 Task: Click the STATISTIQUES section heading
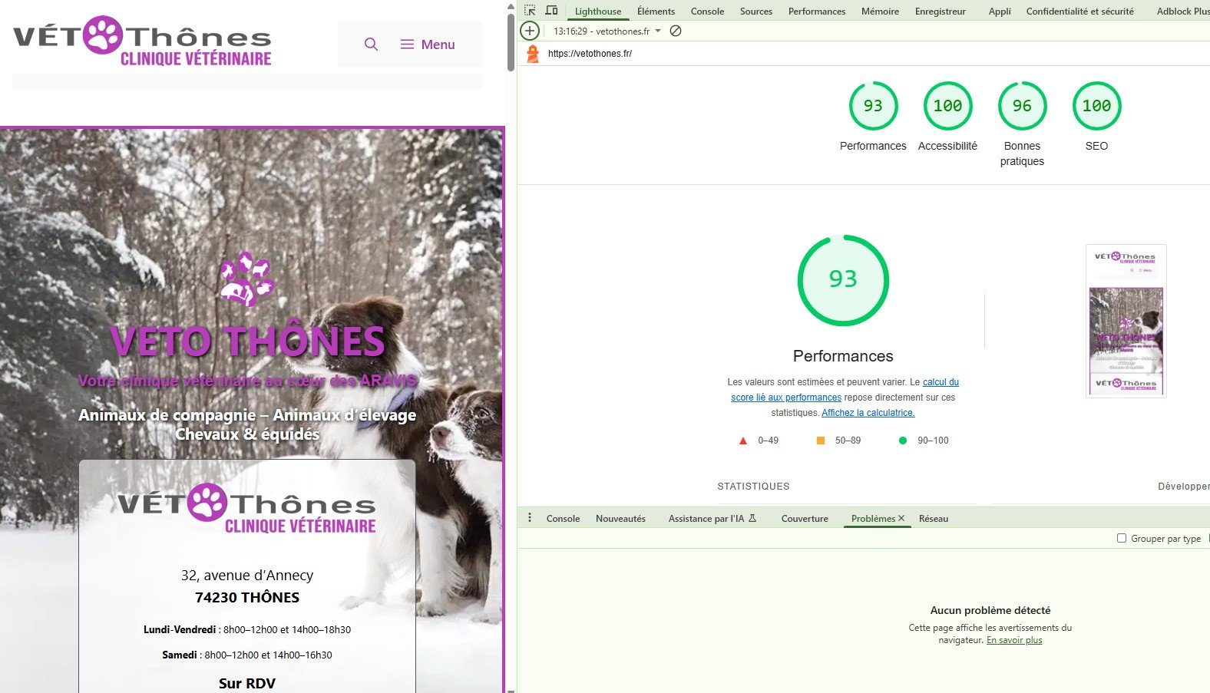coord(753,487)
